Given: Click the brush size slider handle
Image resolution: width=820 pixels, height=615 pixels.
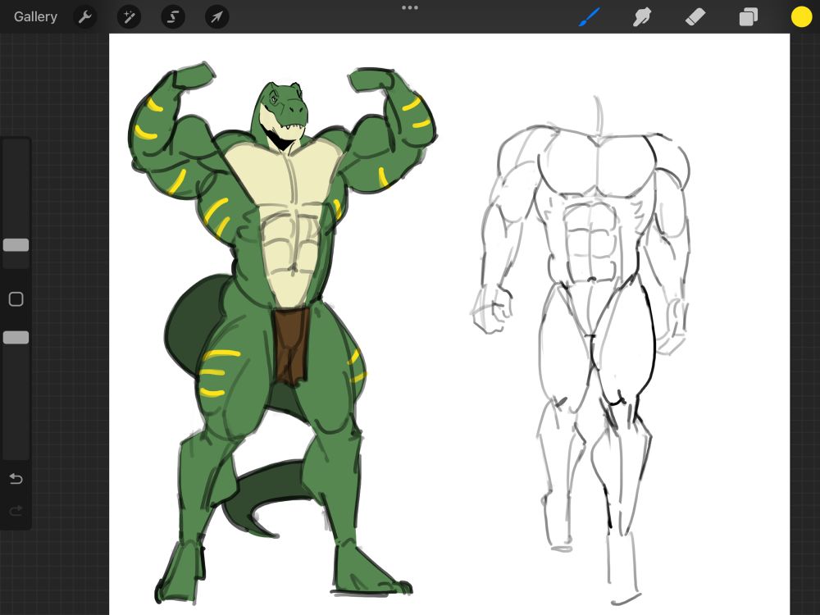Looking at the screenshot, I should coord(16,245).
